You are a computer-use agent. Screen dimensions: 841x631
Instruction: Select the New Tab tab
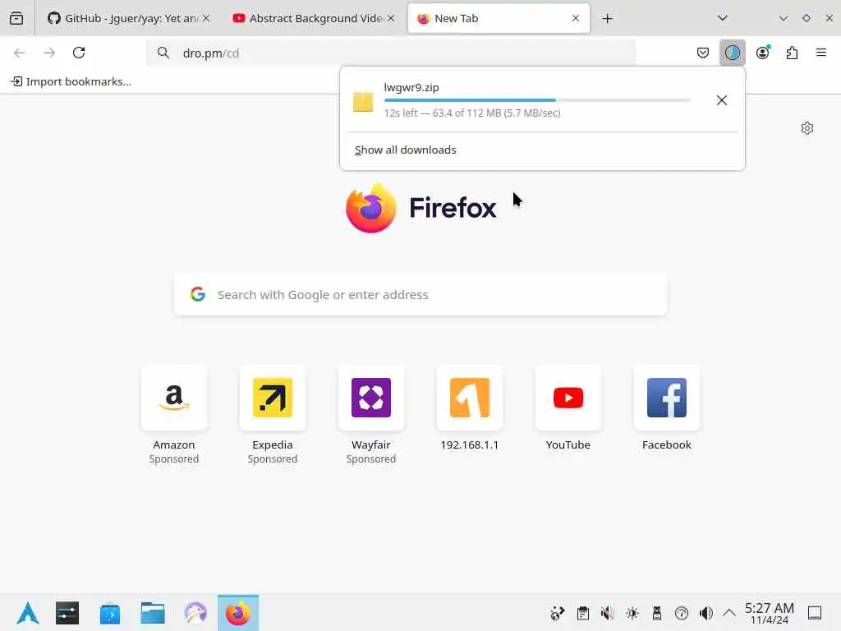pos(499,18)
